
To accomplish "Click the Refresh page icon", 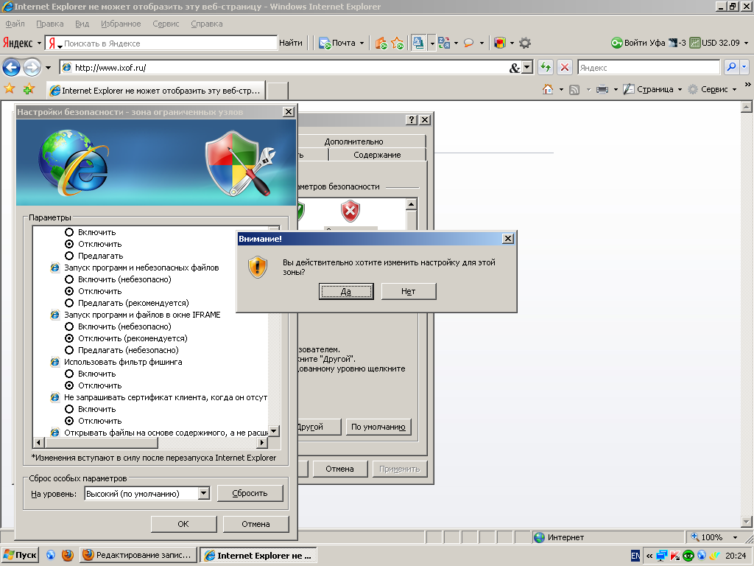I will (546, 68).
